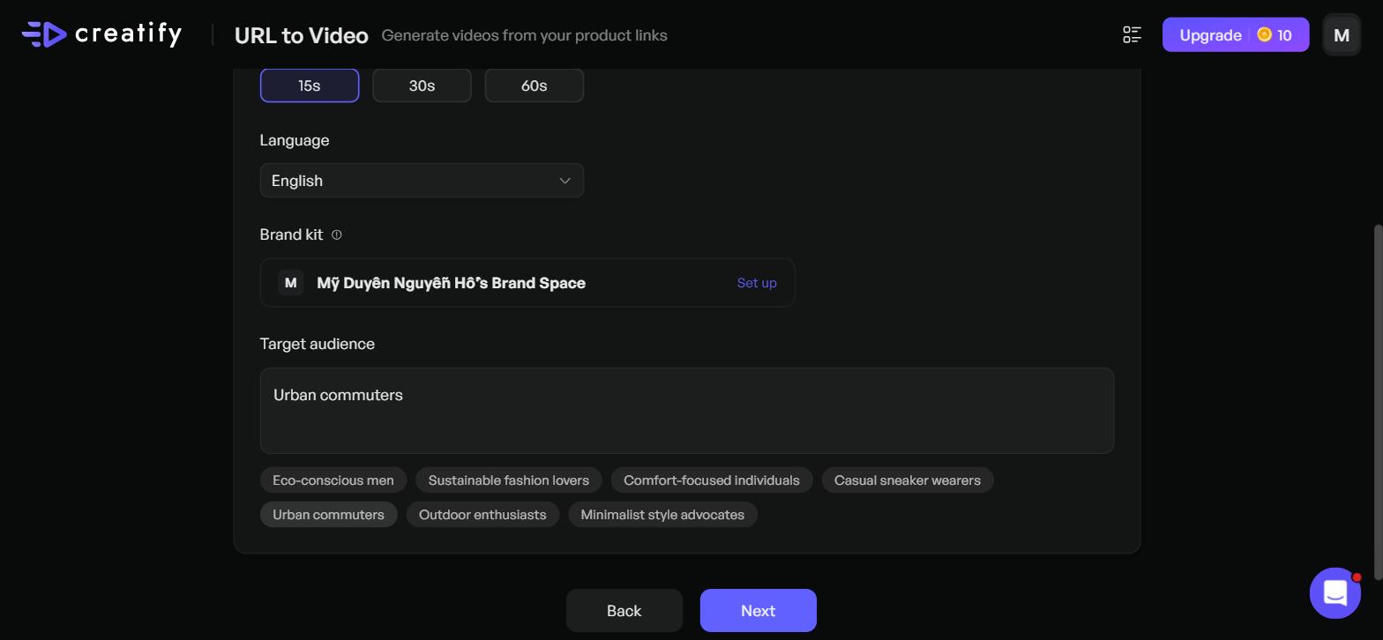Open the support chat bubble
This screenshot has height=640, width=1383.
click(x=1335, y=592)
